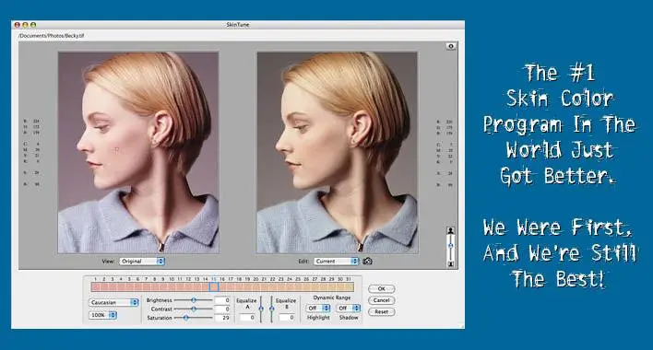
Task: Select skin color swatch 25
Action: [298, 286]
